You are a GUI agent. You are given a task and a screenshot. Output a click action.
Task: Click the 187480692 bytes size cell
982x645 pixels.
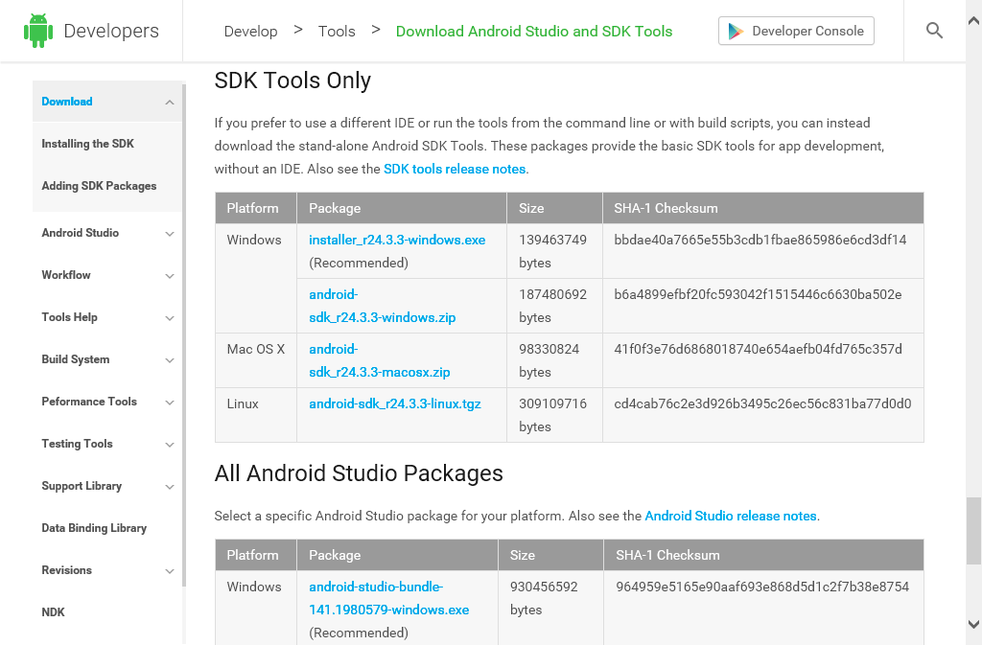coord(554,306)
